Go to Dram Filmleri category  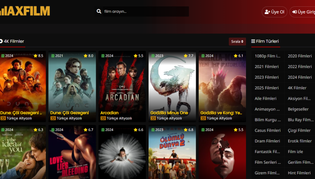coord(267,141)
